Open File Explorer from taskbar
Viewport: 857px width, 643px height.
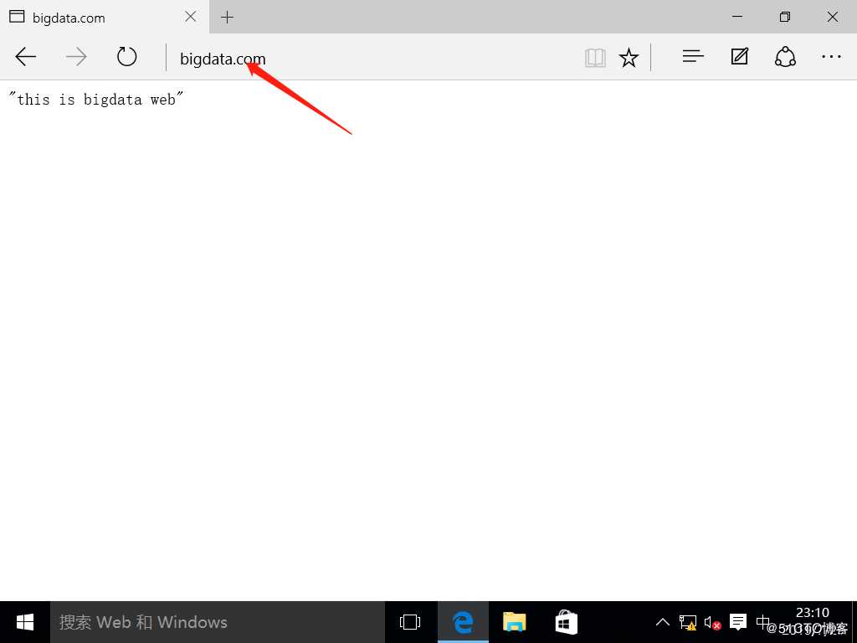[x=515, y=622]
